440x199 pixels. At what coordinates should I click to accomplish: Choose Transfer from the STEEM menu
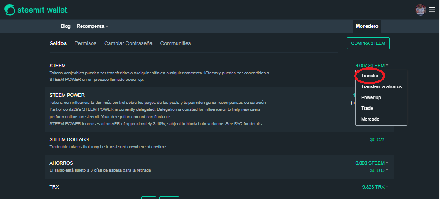click(369, 76)
